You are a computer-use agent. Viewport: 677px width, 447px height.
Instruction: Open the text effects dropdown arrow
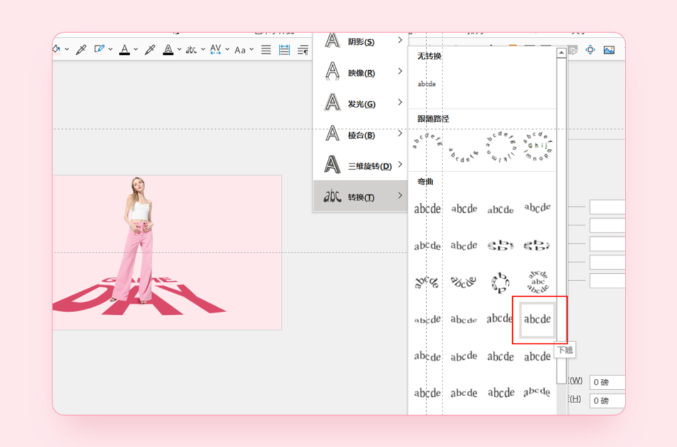tap(203, 50)
